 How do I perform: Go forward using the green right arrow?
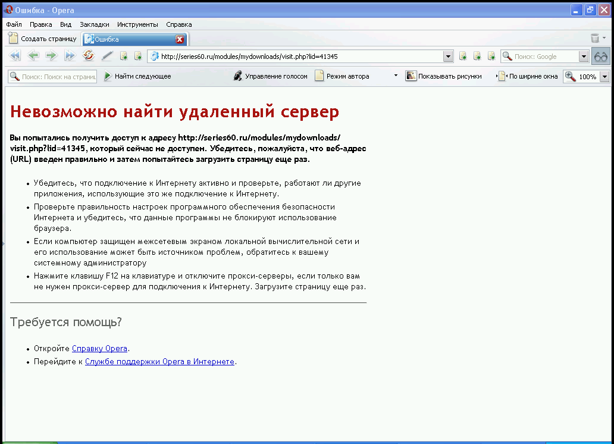coord(51,55)
